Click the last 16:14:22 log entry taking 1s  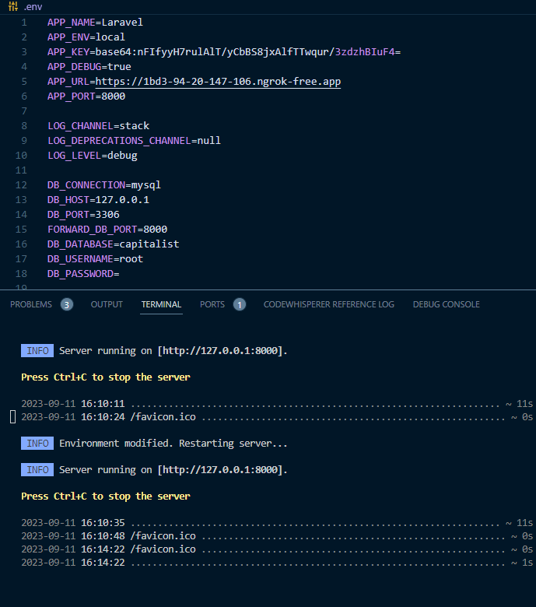click(x=277, y=563)
